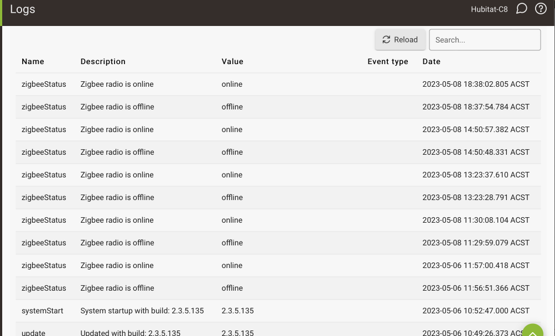The width and height of the screenshot is (555, 336).
Task: Click the Event type column header
Action: tap(388, 61)
